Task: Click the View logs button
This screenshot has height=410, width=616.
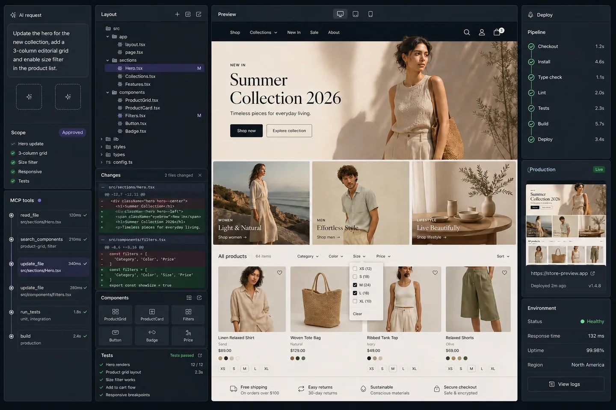Action: coord(566,384)
